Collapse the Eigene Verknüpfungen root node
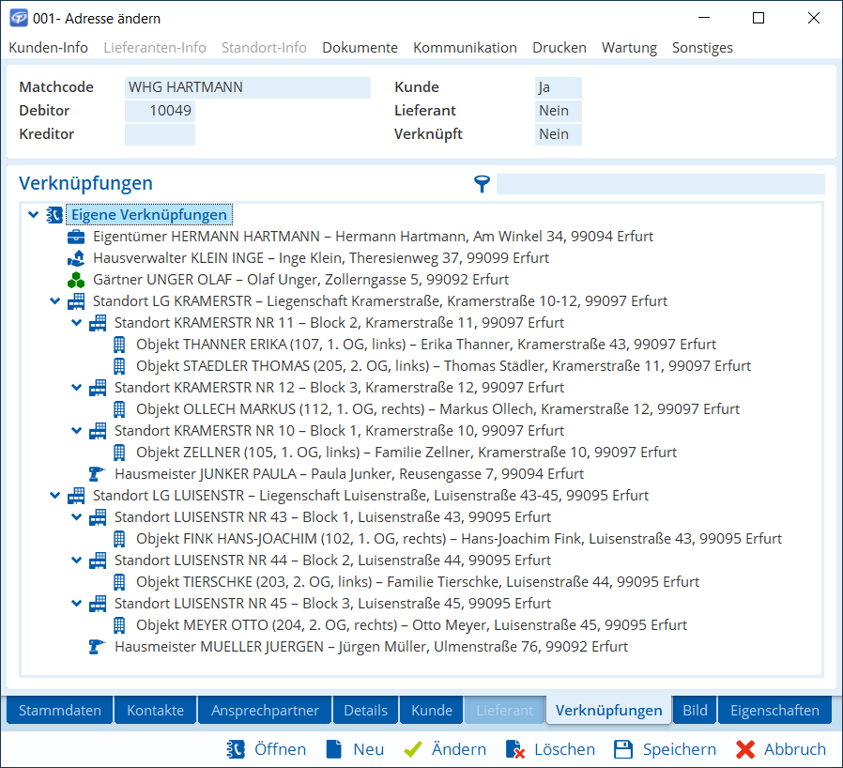 pos(34,215)
